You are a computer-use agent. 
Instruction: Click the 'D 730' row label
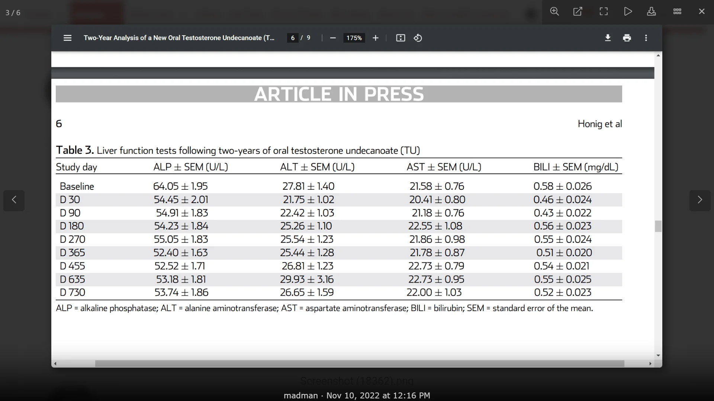click(x=73, y=293)
